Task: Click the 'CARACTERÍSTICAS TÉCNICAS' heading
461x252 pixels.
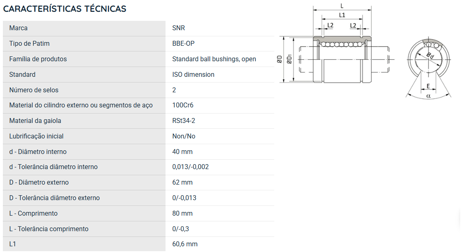Action: [65, 9]
